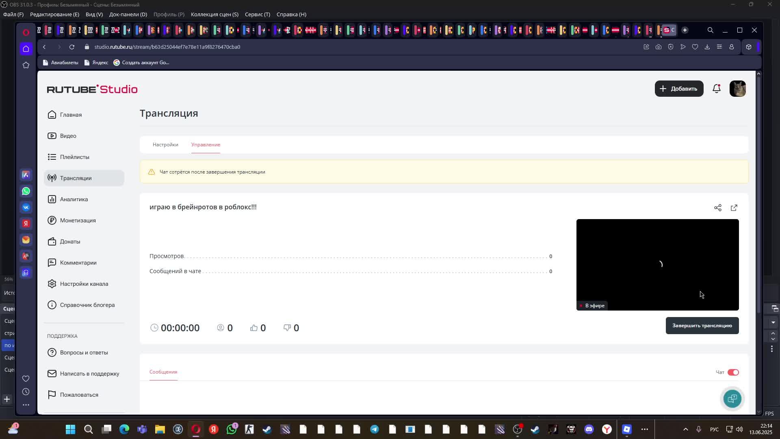Image resolution: width=780 pixels, height=439 pixels.
Task: Click the taskbar volume icon
Action: coord(739,430)
